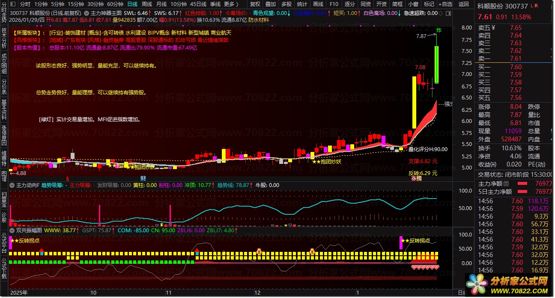
Task: Click the 卖一 price 7.61
Action: 516,58
